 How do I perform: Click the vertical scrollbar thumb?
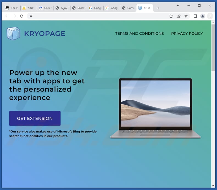click(213, 48)
